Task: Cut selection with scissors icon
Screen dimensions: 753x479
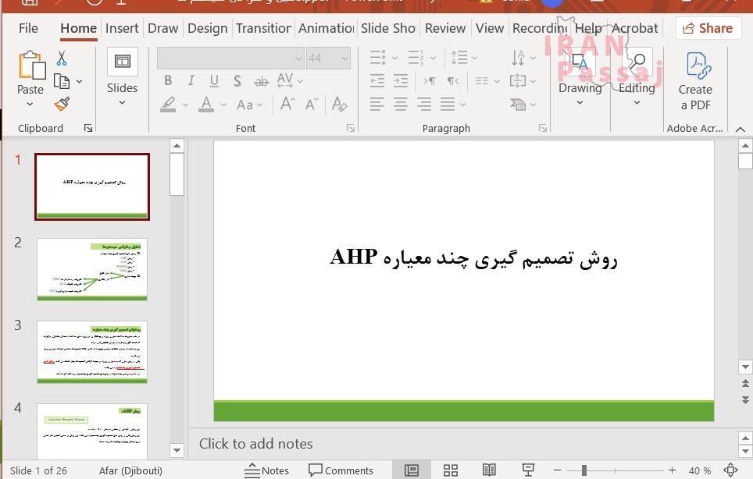Action: point(62,58)
